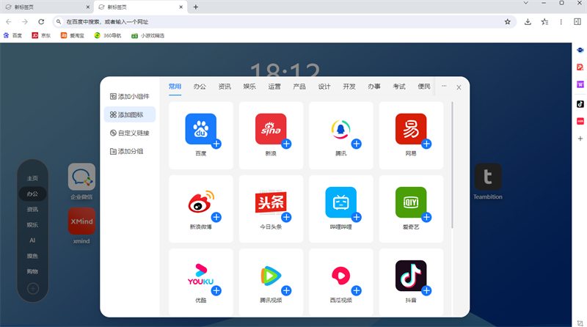Select AI in the left group dock
The width and height of the screenshot is (587, 327).
[x=32, y=240]
